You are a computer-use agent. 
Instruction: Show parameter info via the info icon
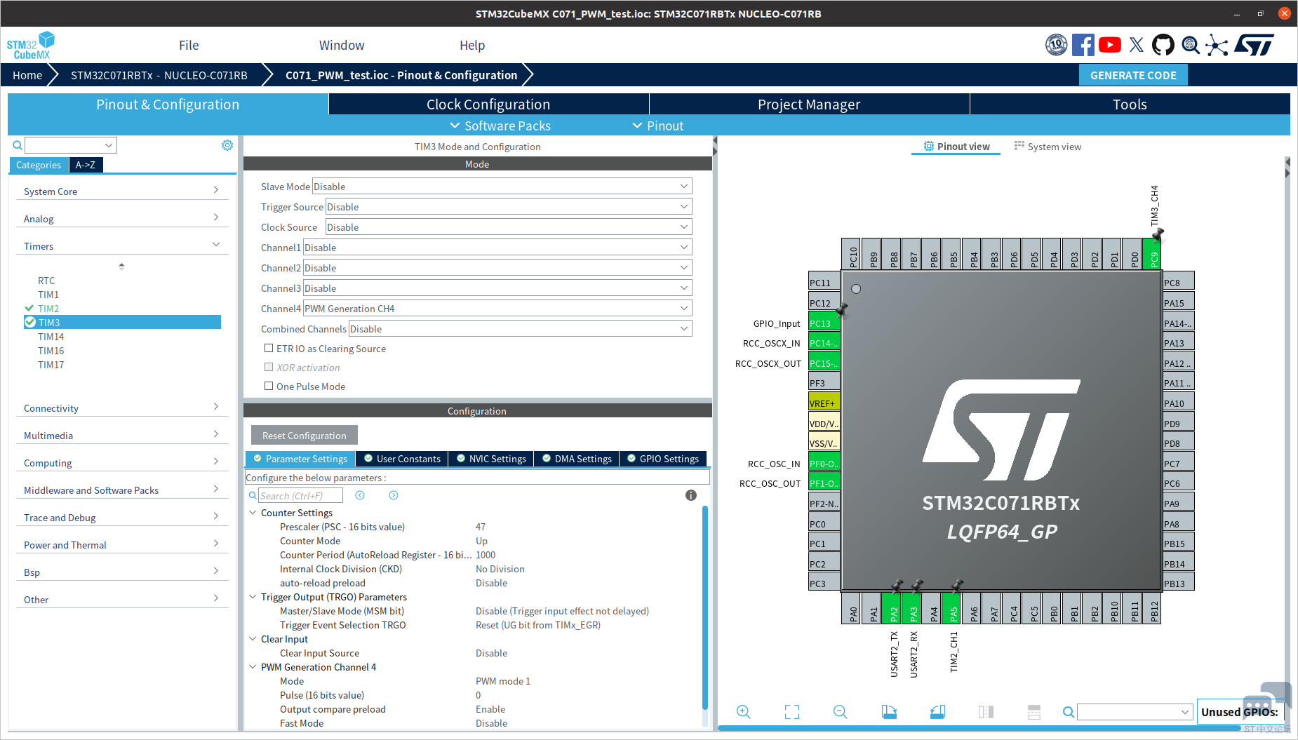point(691,495)
